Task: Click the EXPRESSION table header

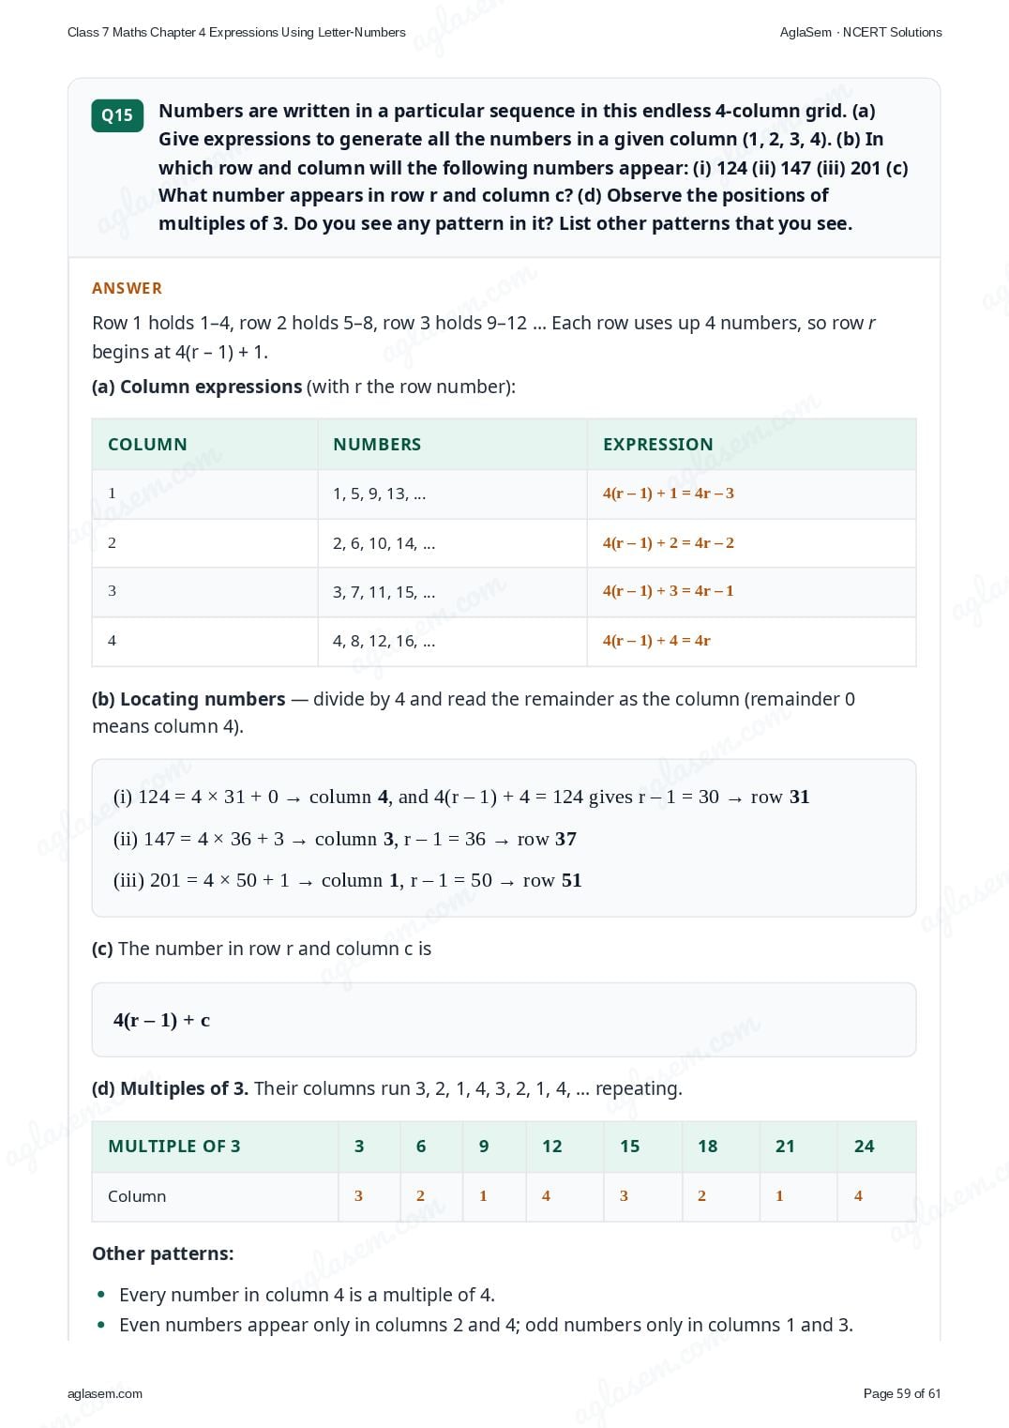Action: pos(657,445)
